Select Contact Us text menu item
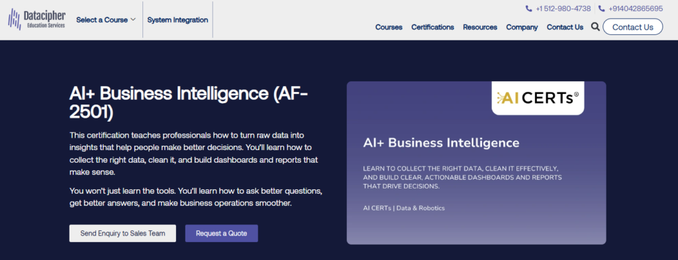678x260 pixels. point(565,27)
